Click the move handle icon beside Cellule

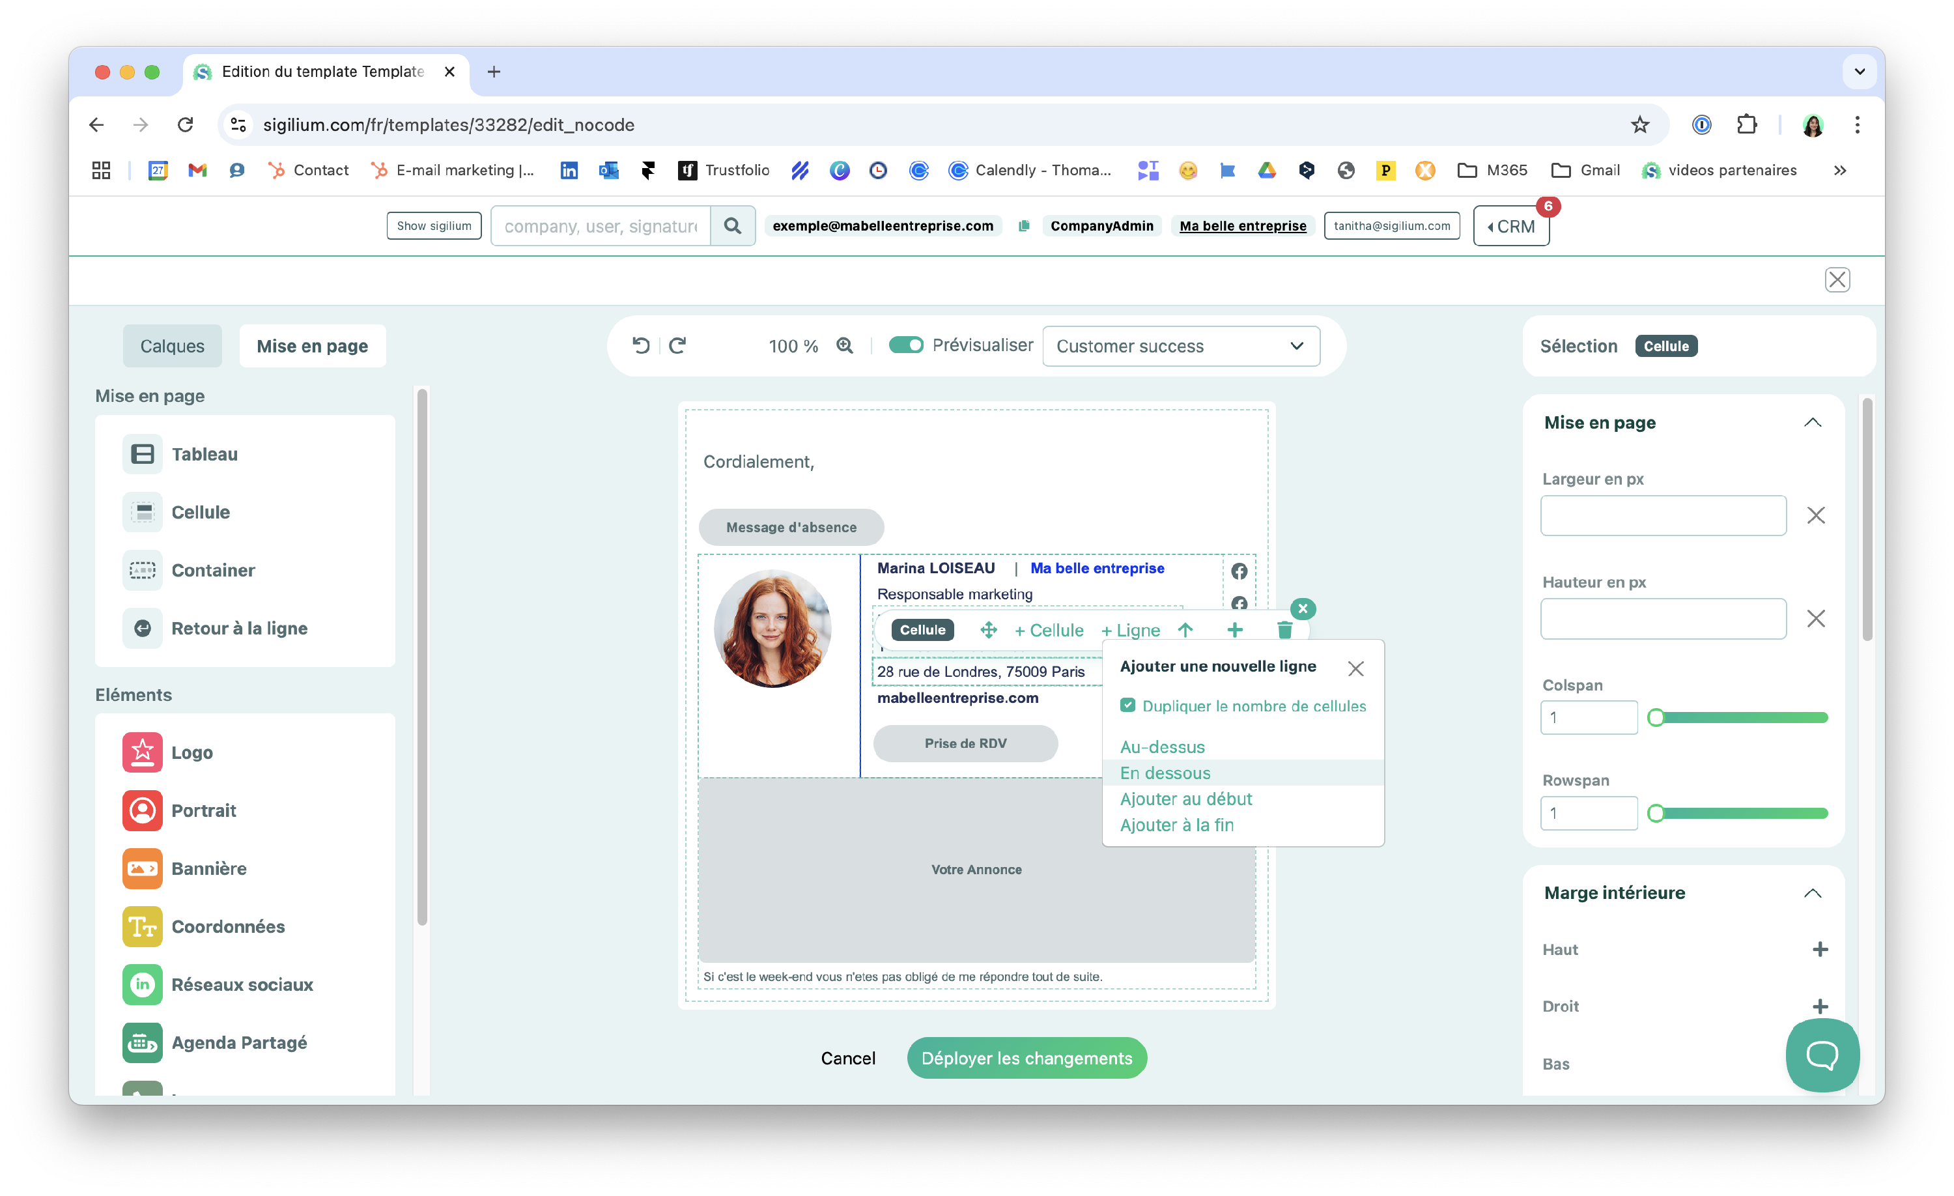coord(988,630)
